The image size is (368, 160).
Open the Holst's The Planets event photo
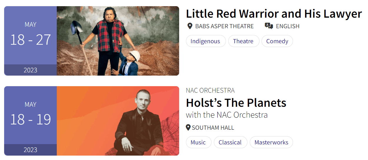tap(118, 121)
